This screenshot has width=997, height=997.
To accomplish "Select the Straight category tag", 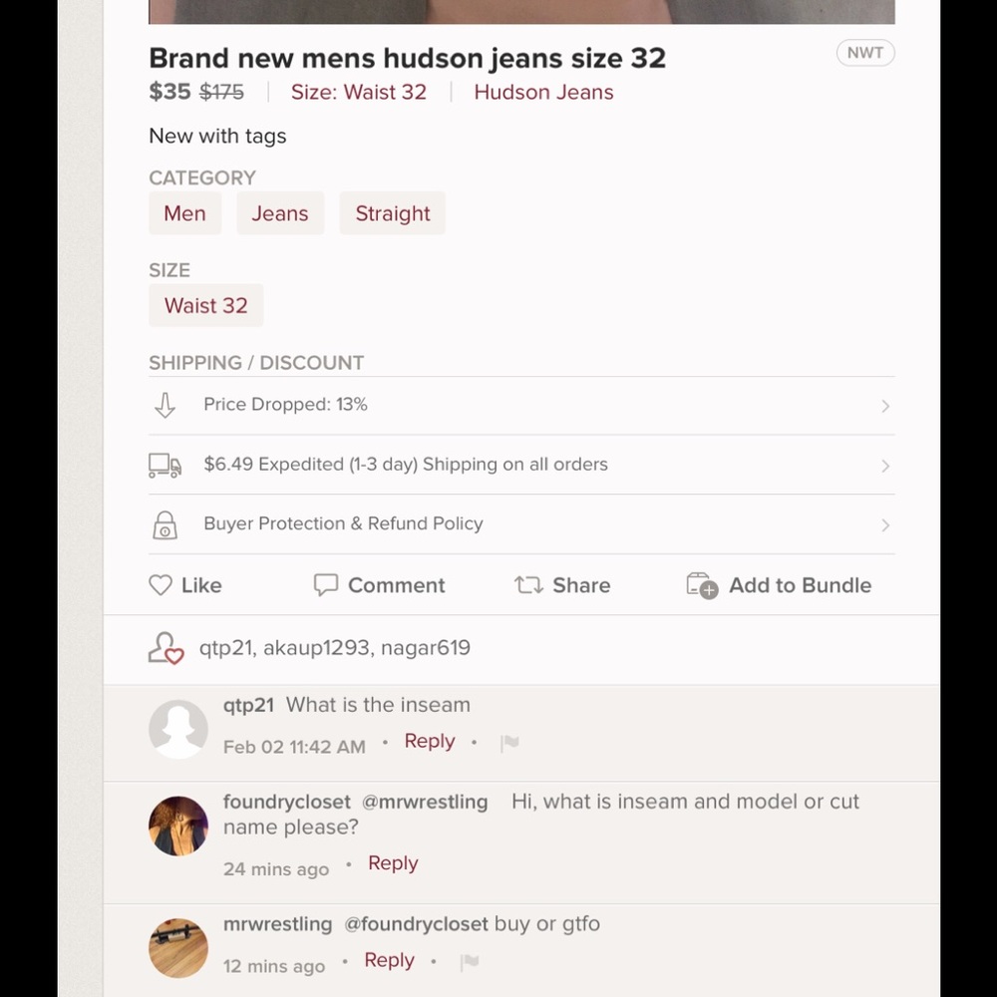I will click(x=392, y=213).
